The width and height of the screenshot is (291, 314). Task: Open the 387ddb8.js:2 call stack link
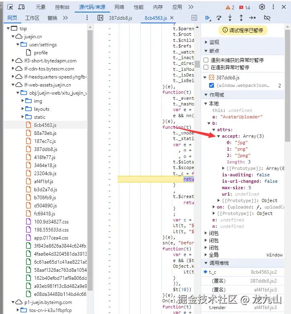(x=263, y=281)
